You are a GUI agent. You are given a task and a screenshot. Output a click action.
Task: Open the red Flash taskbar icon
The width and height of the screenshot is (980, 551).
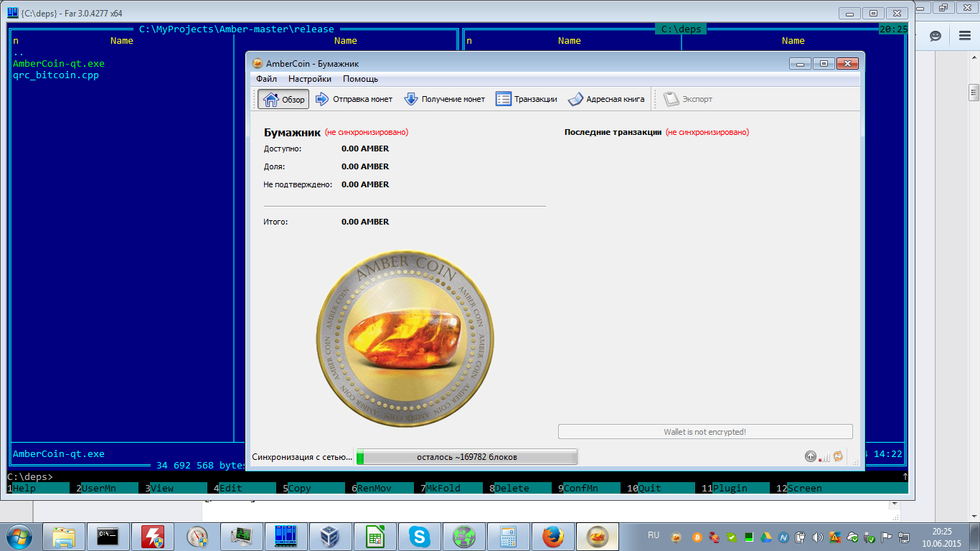(x=153, y=536)
